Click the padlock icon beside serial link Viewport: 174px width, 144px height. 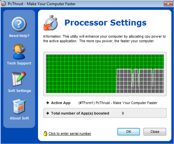[x=45, y=133]
